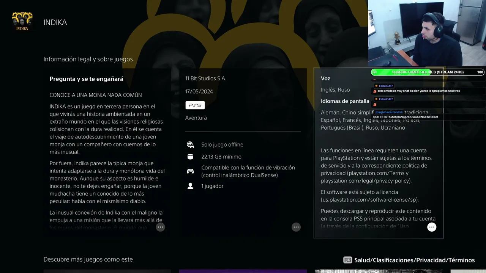Click the 1 jugador text
The image size is (486, 273).
[212, 186]
